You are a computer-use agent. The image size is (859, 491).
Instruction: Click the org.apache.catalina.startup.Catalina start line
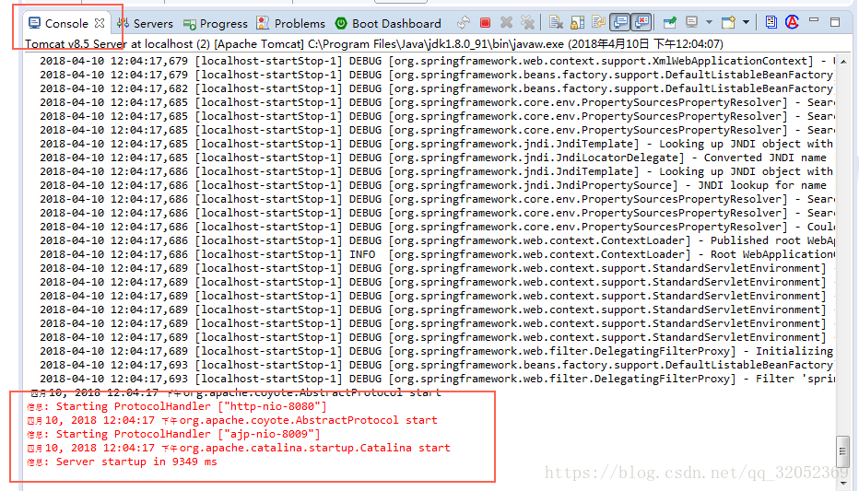[239, 448]
